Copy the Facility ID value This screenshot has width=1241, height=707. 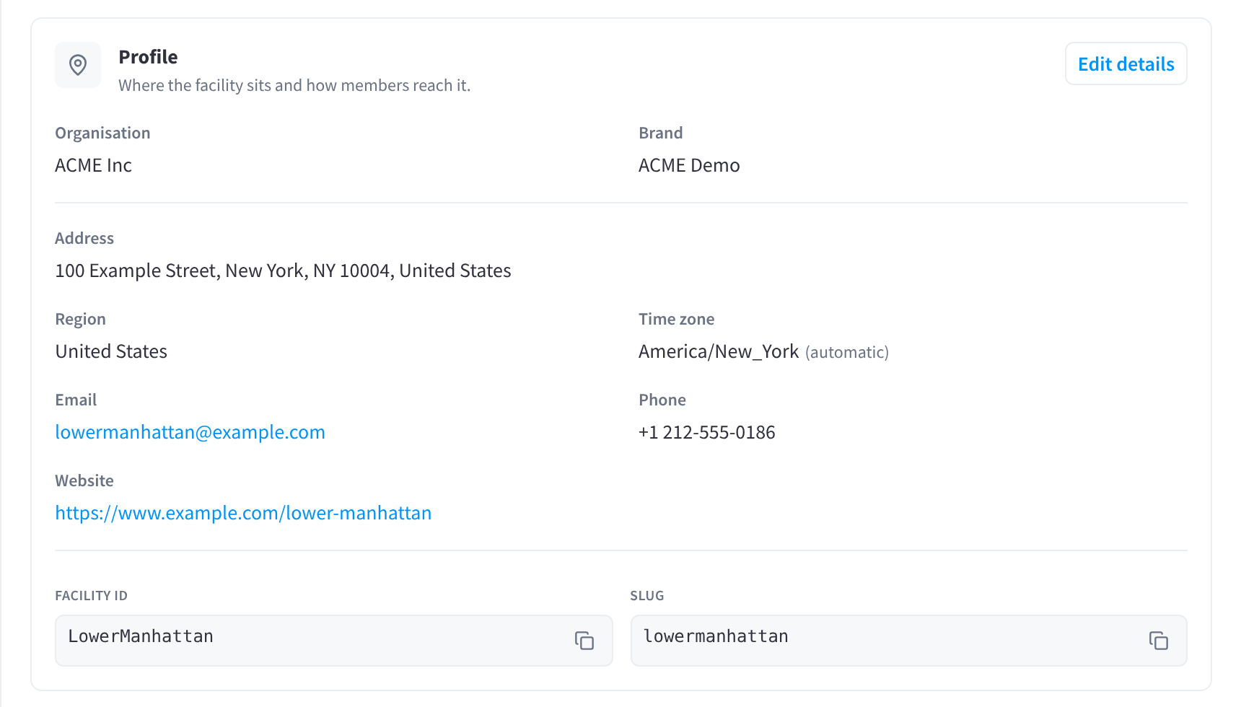point(584,641)
